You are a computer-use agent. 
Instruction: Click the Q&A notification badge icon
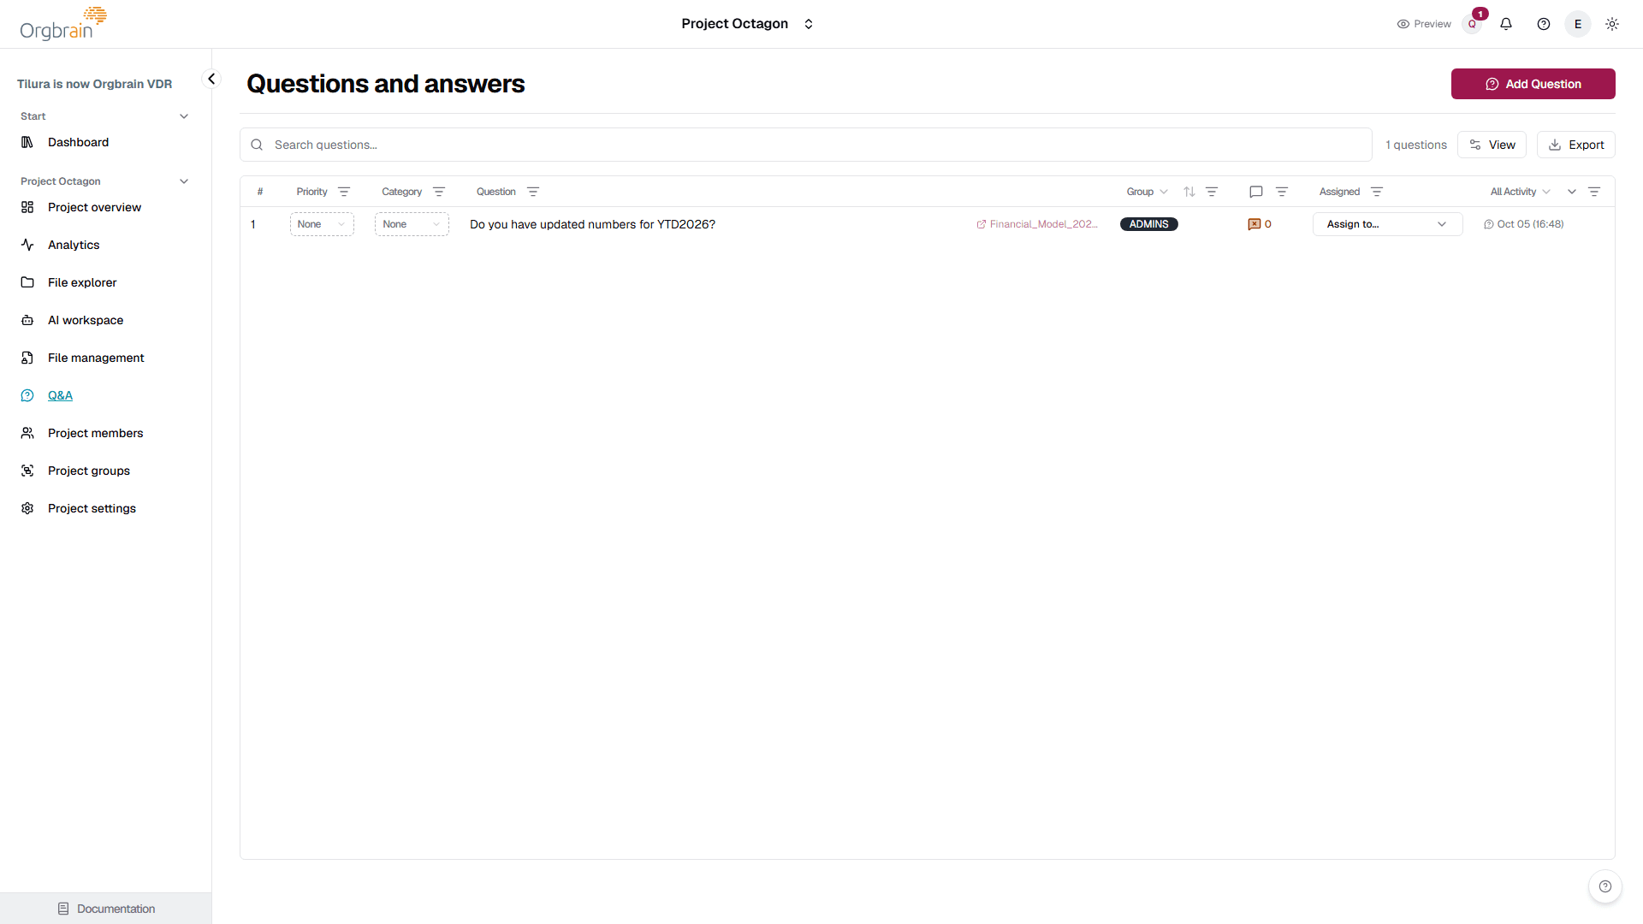[1473, 24]
